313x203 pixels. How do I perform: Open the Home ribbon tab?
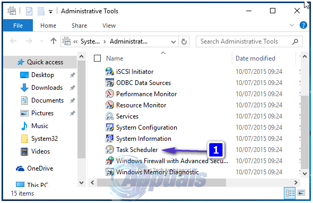pos(48,26)
